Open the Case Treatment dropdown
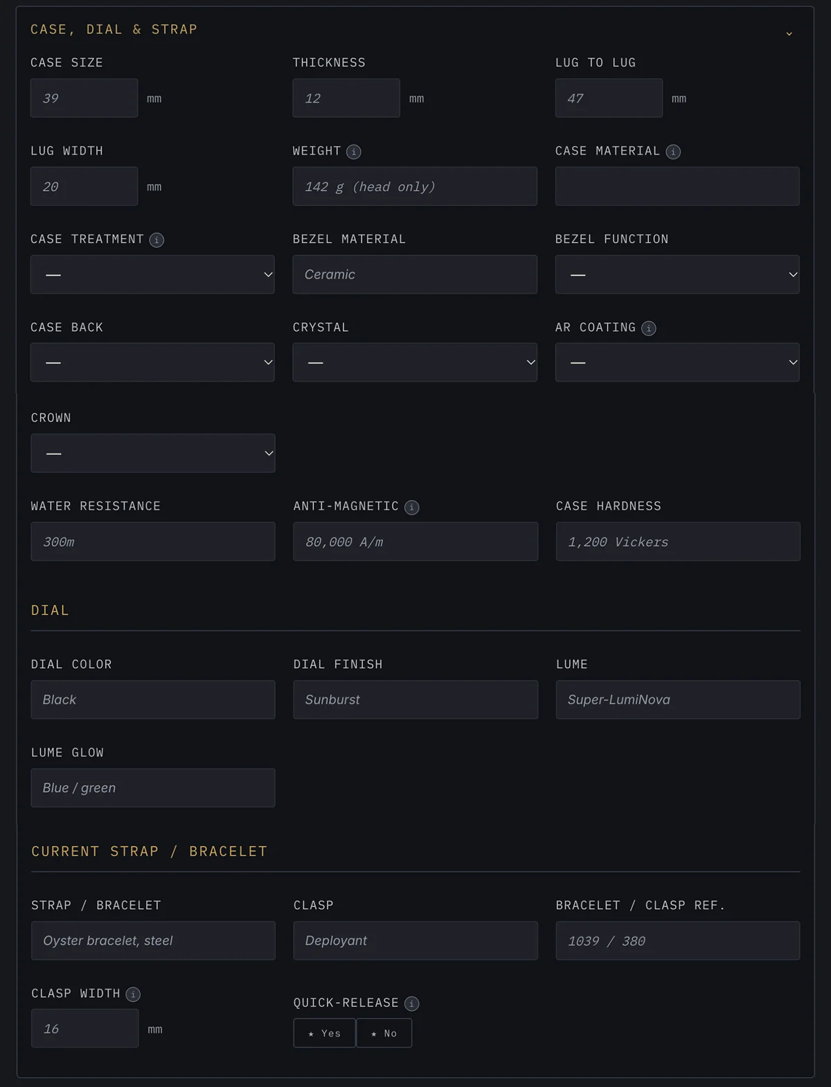 [152, 274]
